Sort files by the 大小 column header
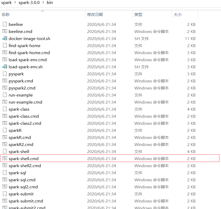The height and width of the screenshot is (209, 221). click(x=178, y=14)
